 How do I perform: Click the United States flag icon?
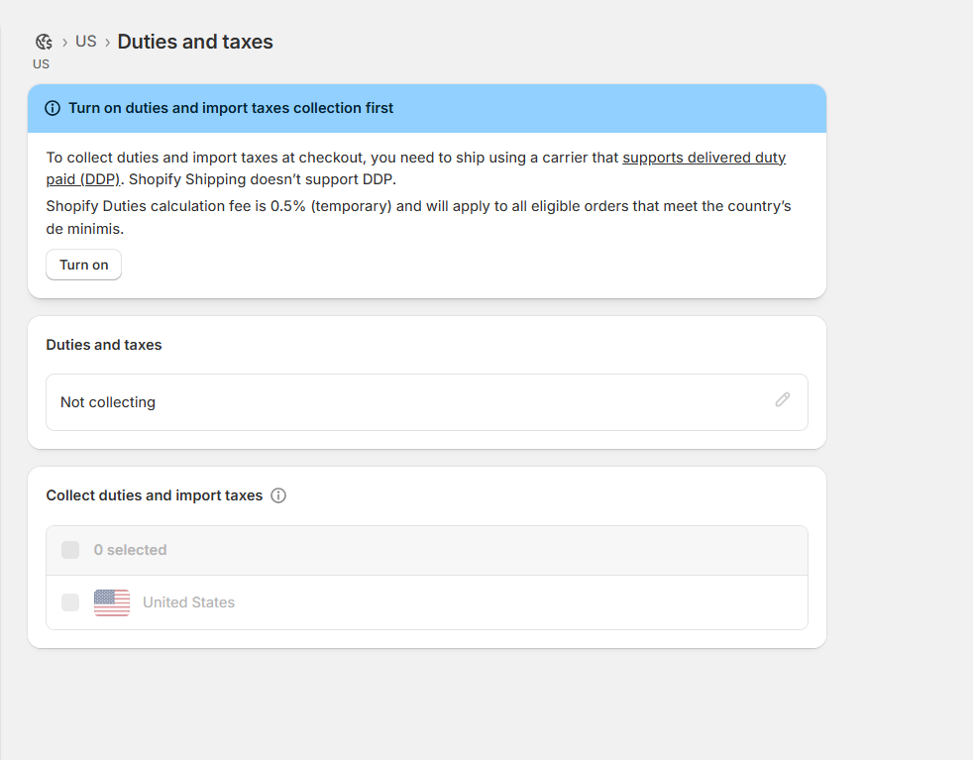[112, 602]
